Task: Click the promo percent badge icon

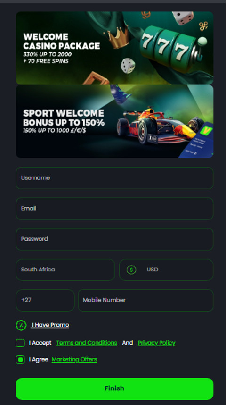Action: pyautogui.click(x=21, y=325)
